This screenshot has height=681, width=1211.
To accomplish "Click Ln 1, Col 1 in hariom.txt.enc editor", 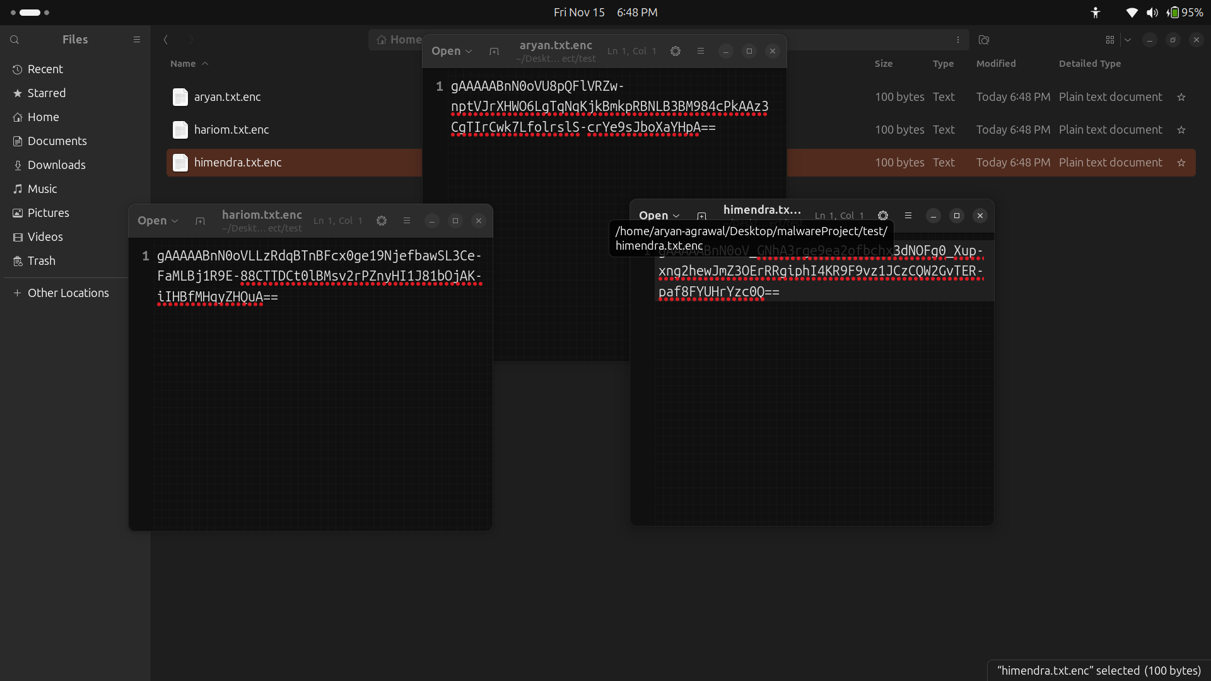I will coord(338,221).
